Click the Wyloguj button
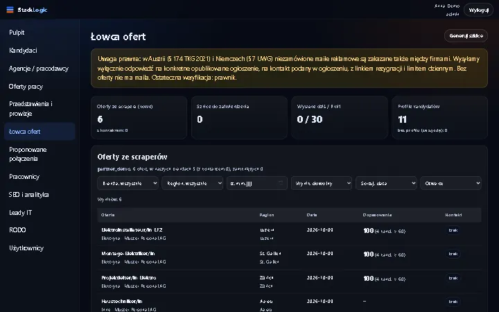 [479, 10]
